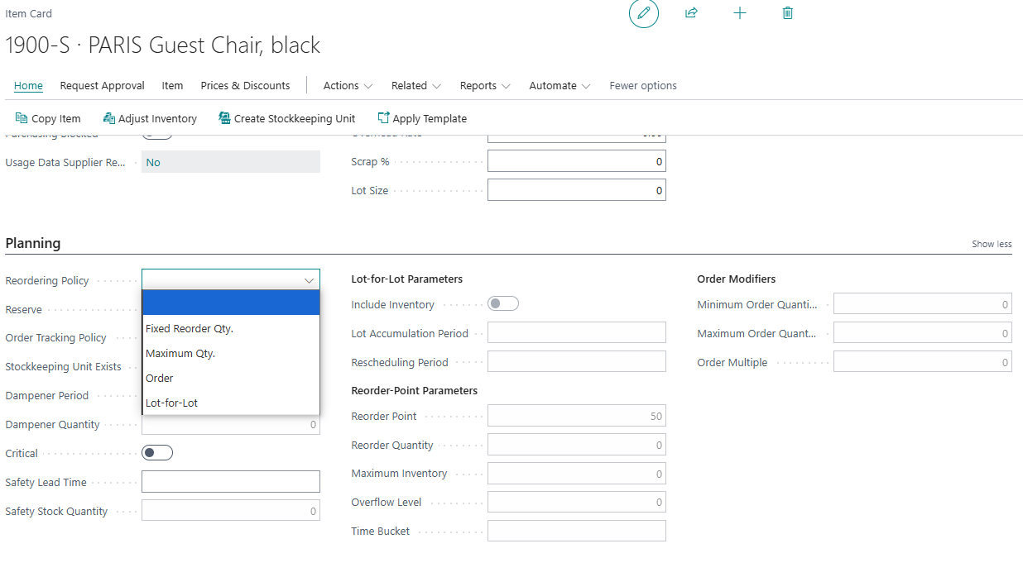Expand the Reports dropdown menu

pyautogui.click(x=485, y=85)
